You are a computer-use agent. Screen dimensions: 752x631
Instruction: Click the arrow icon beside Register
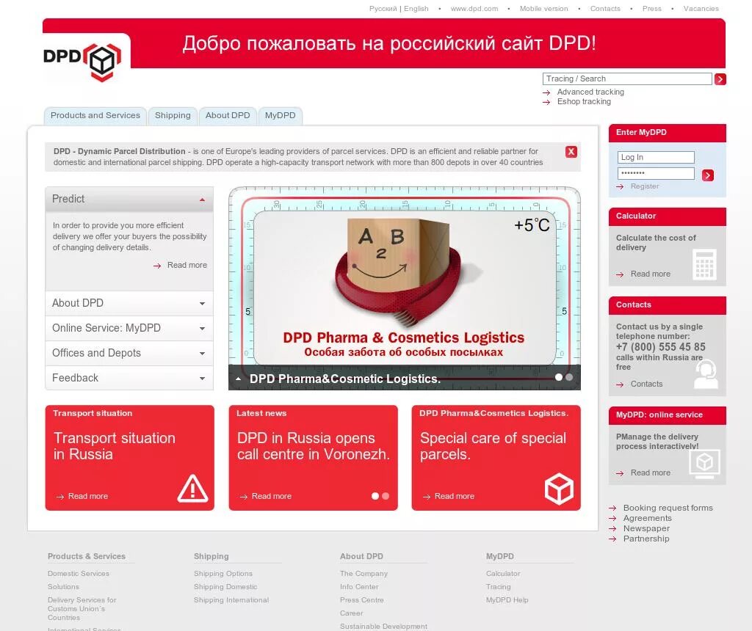(x=620, y=186)
